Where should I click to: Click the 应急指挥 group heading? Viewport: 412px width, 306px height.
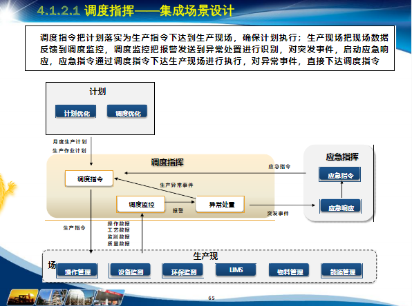tap(342, 156)
